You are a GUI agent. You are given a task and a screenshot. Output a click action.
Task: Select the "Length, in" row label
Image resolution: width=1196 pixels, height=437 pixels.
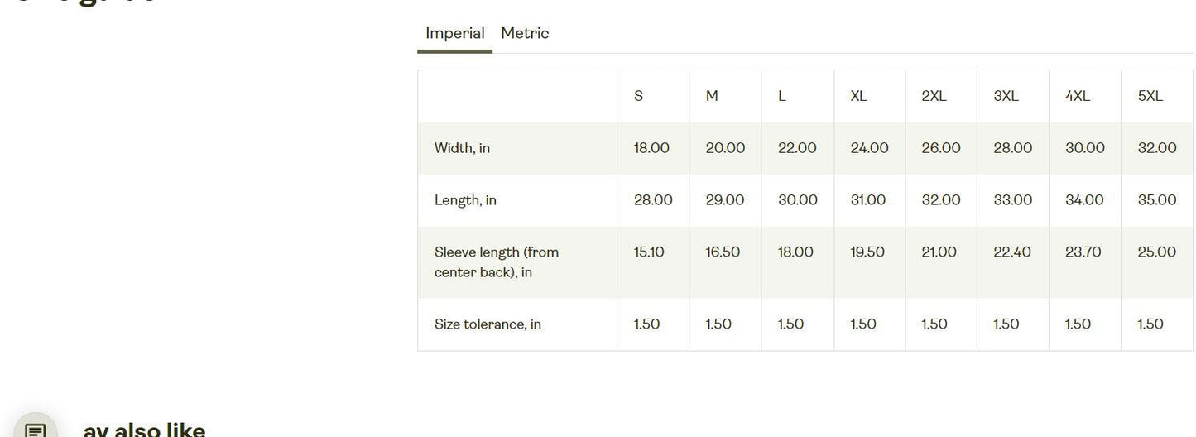coord(465,200)
